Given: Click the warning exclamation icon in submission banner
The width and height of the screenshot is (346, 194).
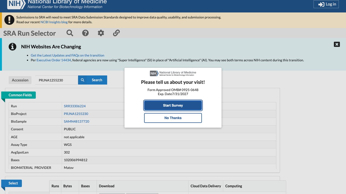Looking at the screenshot, I should [x=9, y=20].
